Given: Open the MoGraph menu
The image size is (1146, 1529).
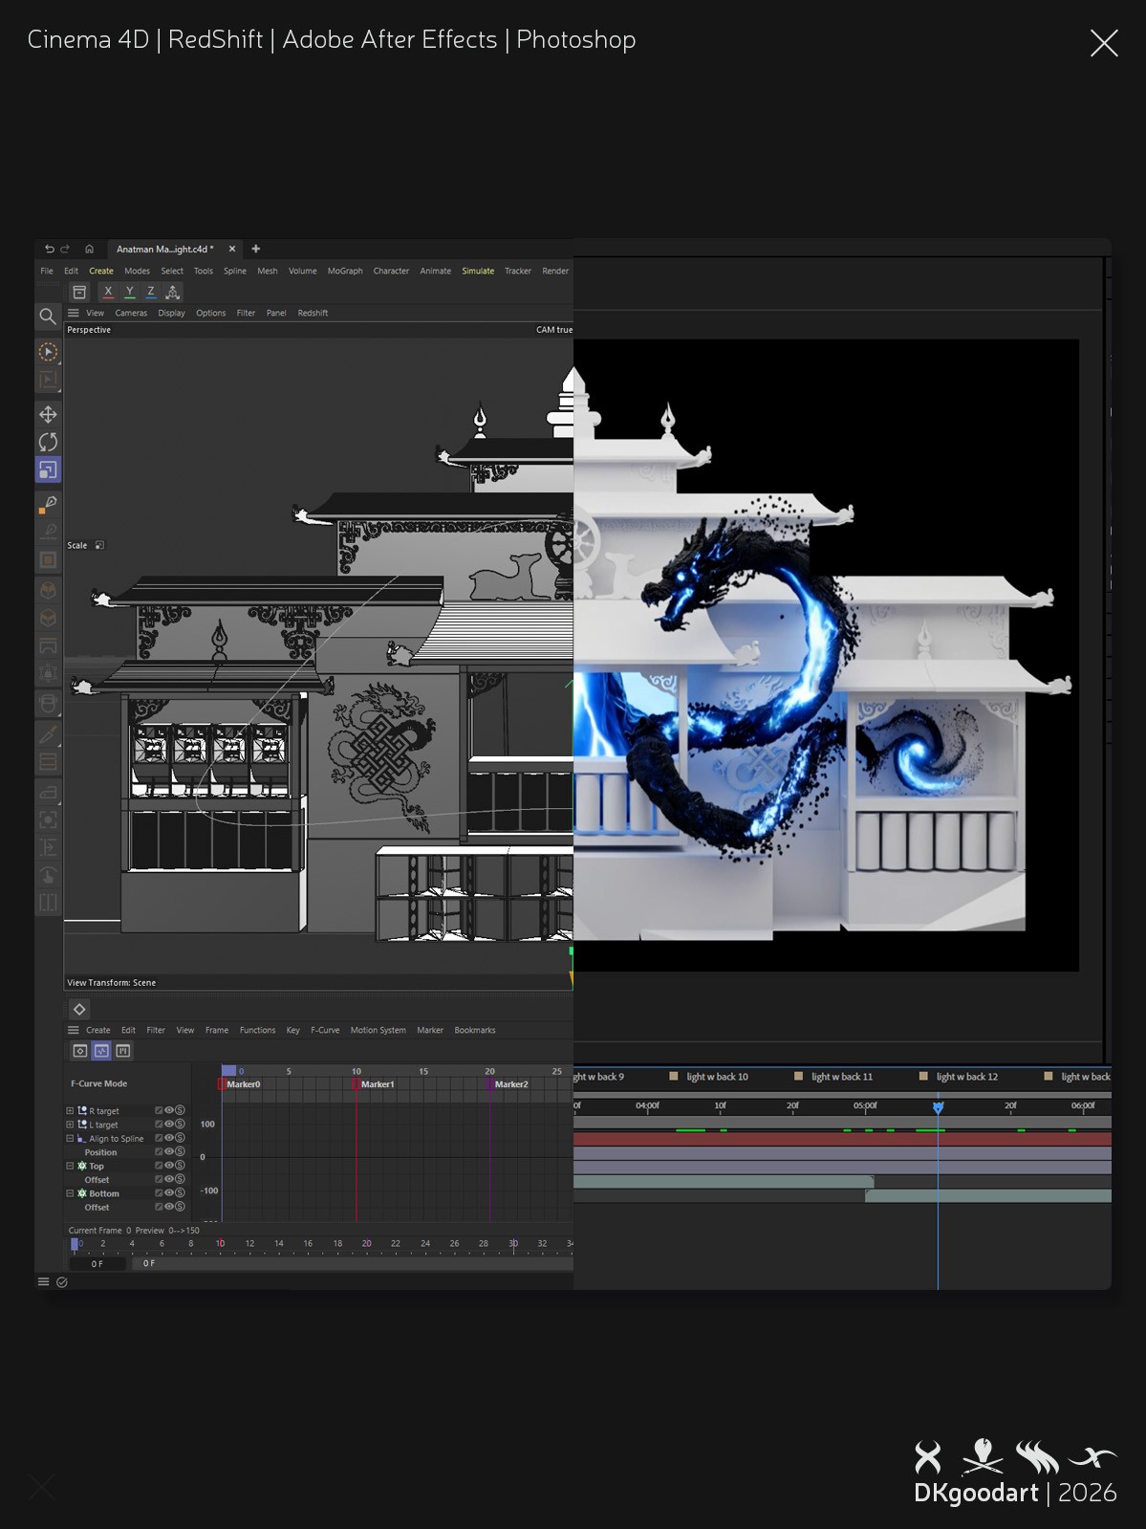Looking at the screenshot, I should point(345,272).
